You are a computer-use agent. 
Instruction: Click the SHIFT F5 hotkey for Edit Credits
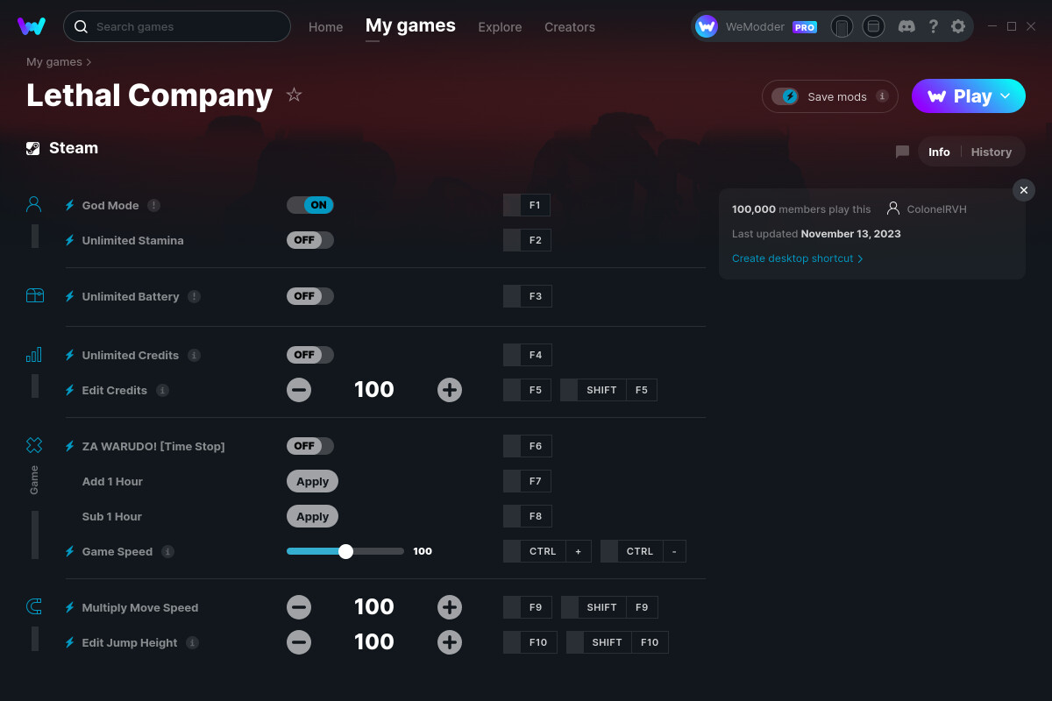pyautogui.click(x=608, y=390)
